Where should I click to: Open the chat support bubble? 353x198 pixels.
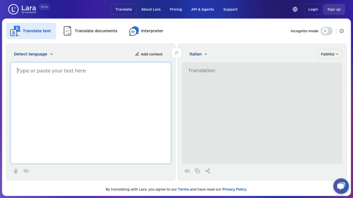[x=341, y=186]
